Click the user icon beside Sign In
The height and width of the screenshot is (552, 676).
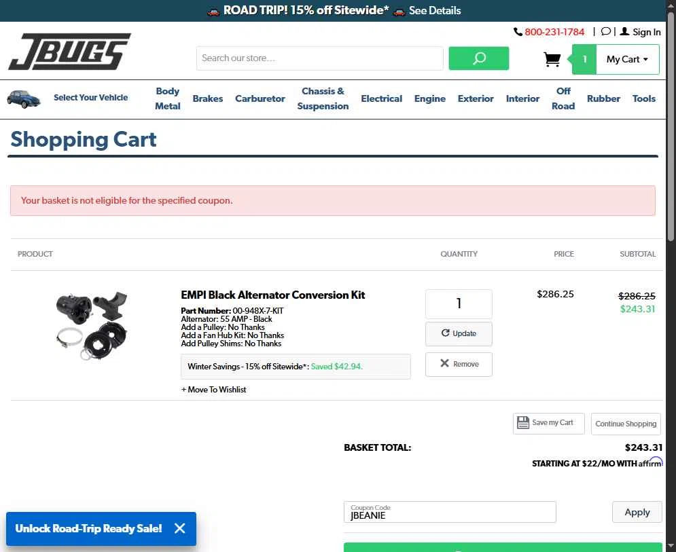click(x=624, y=31)
